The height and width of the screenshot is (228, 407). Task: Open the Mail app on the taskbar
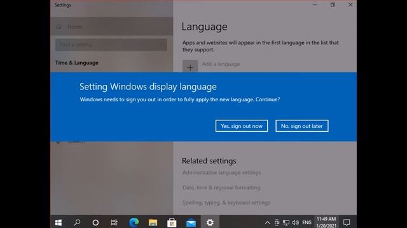pyautogui.click(x=191, y=222)
